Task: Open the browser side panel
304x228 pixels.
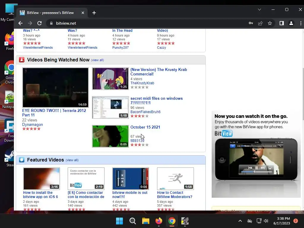Action: pyautogui.click(x=282, y=23)
